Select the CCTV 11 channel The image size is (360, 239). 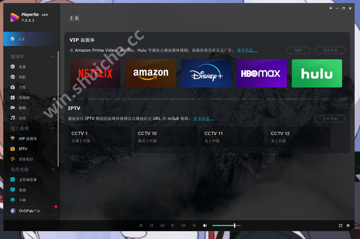pyautogui.click(x=233, y=137)
